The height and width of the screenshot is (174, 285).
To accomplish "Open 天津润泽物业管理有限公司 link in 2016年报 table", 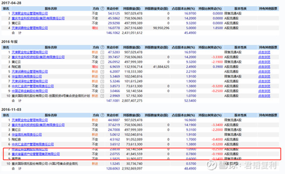I will (30, 81).
